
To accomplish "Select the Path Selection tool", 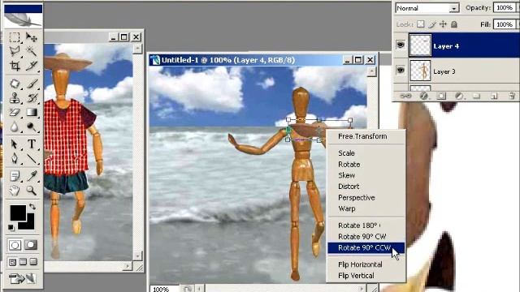I will click(x=15, y=144).
